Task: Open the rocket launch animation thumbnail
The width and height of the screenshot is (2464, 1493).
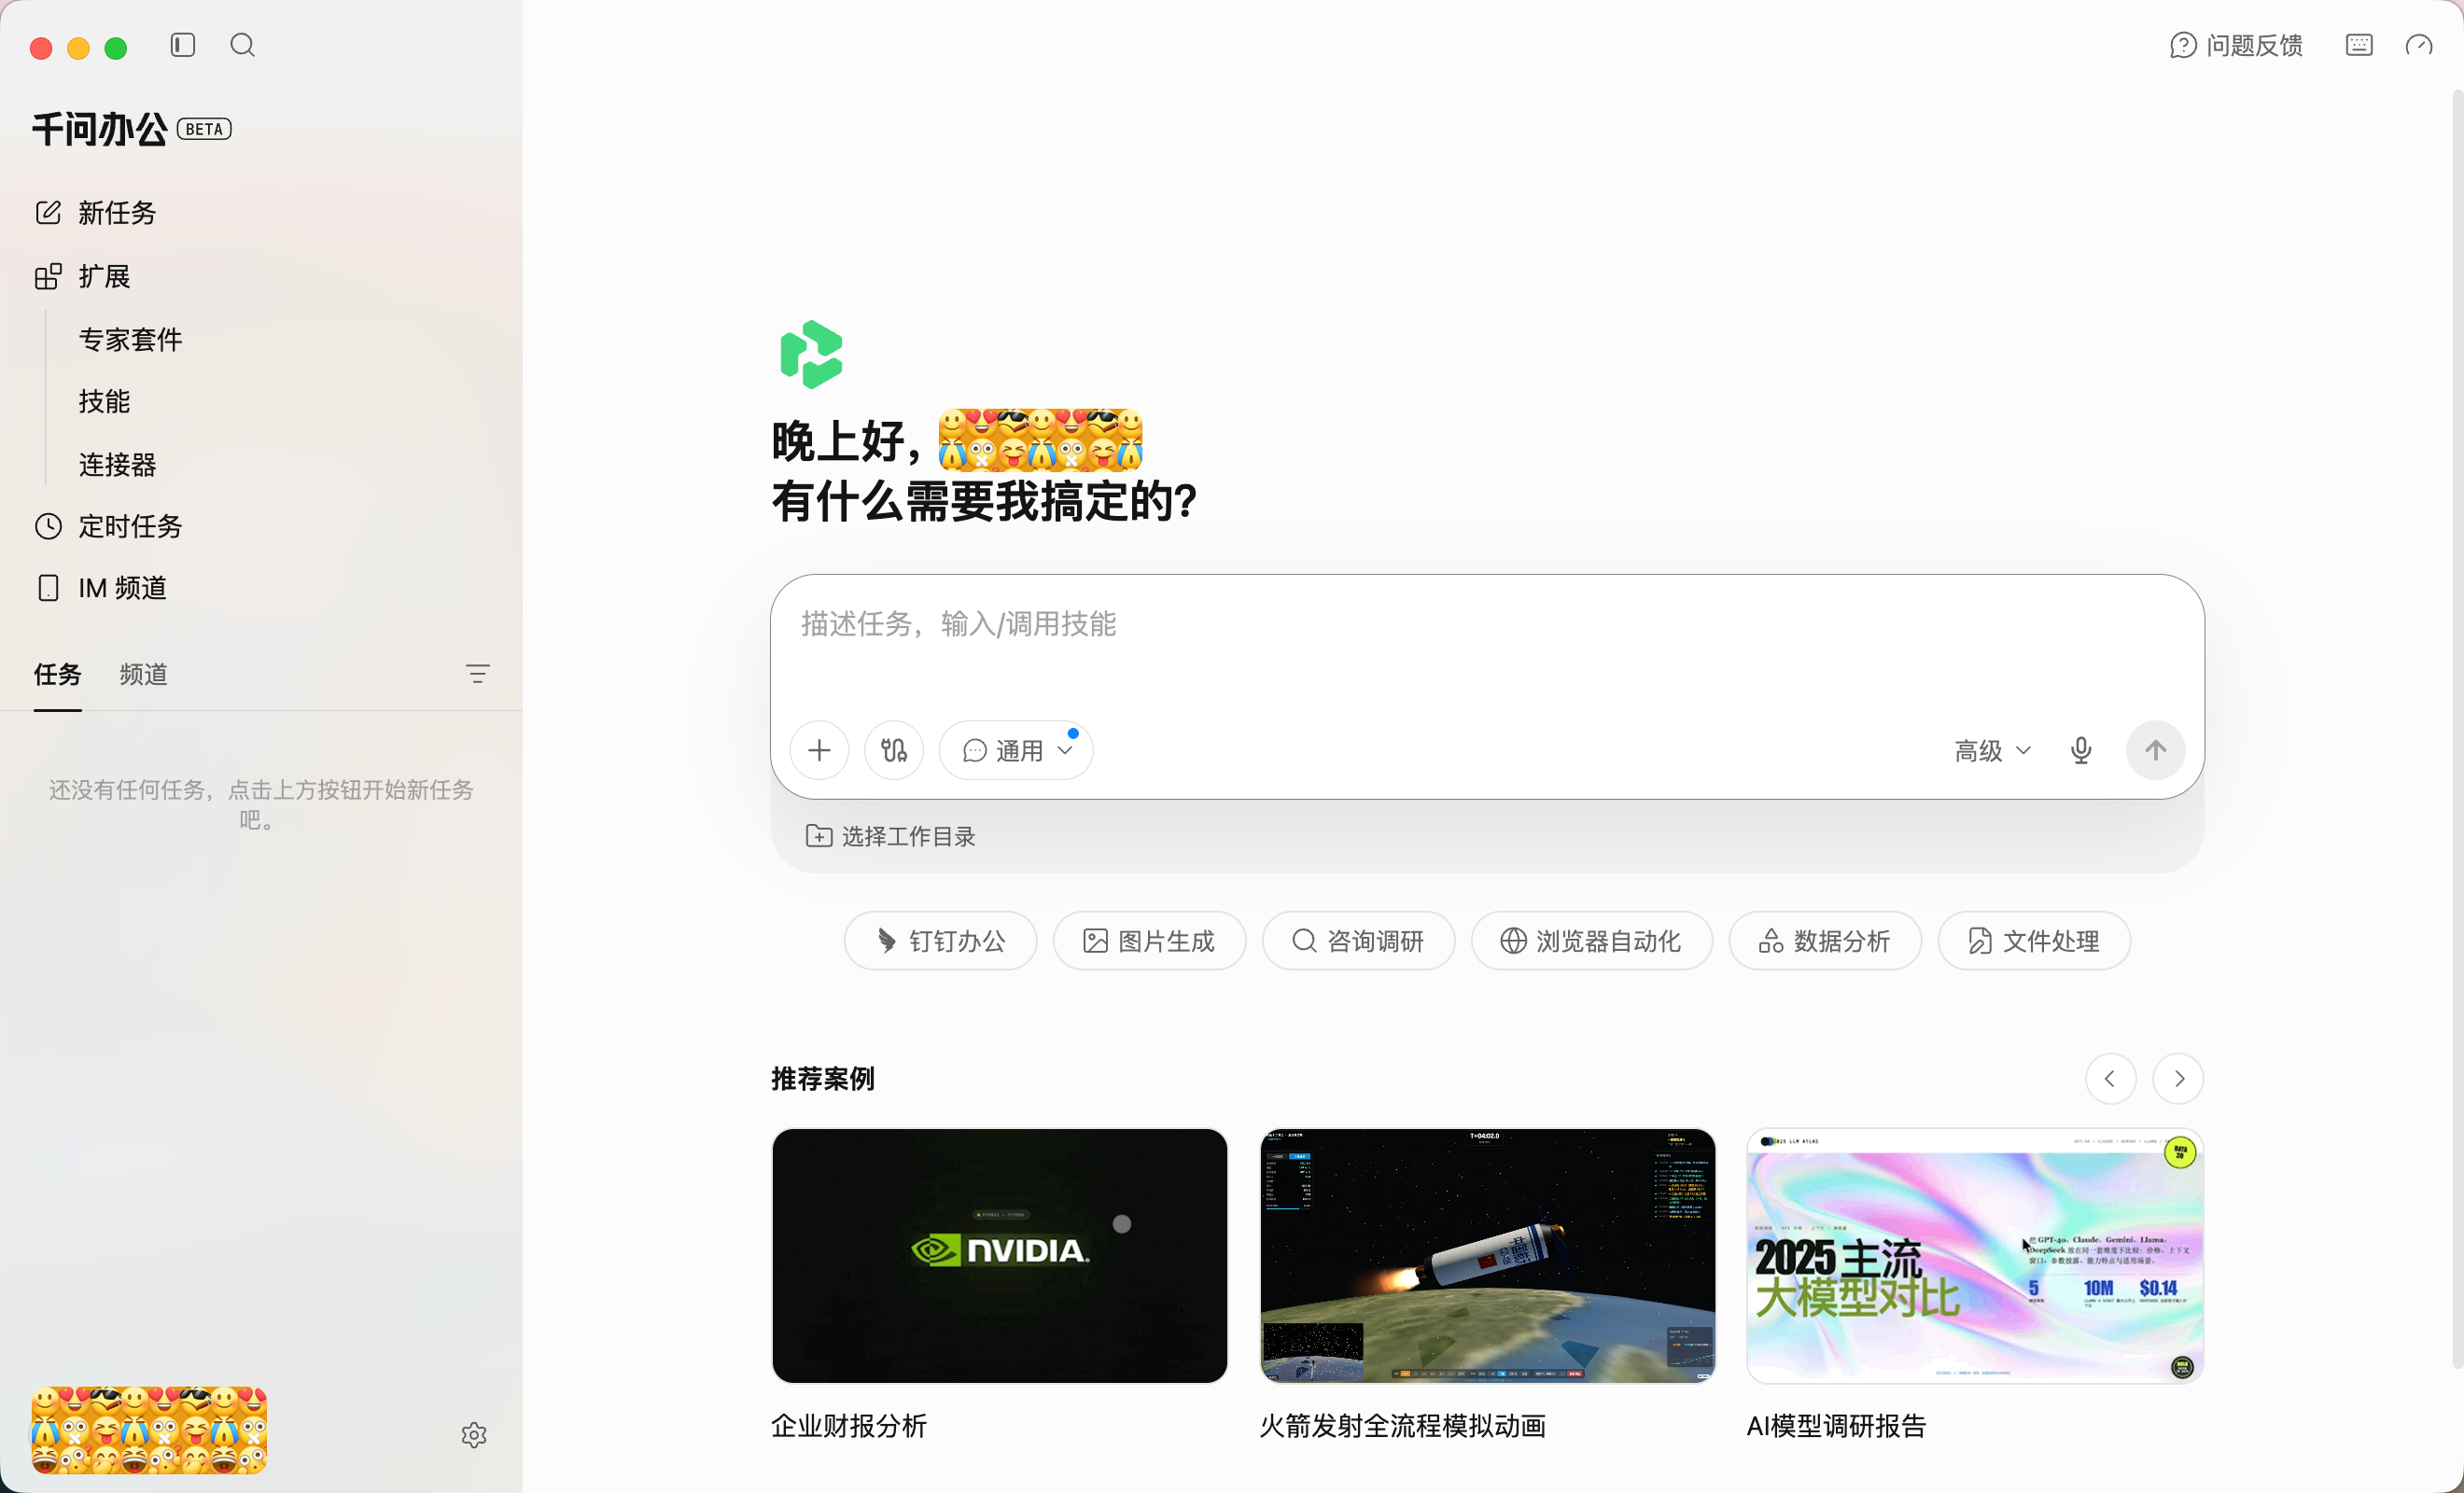Action: [x=1487, y=1256]
